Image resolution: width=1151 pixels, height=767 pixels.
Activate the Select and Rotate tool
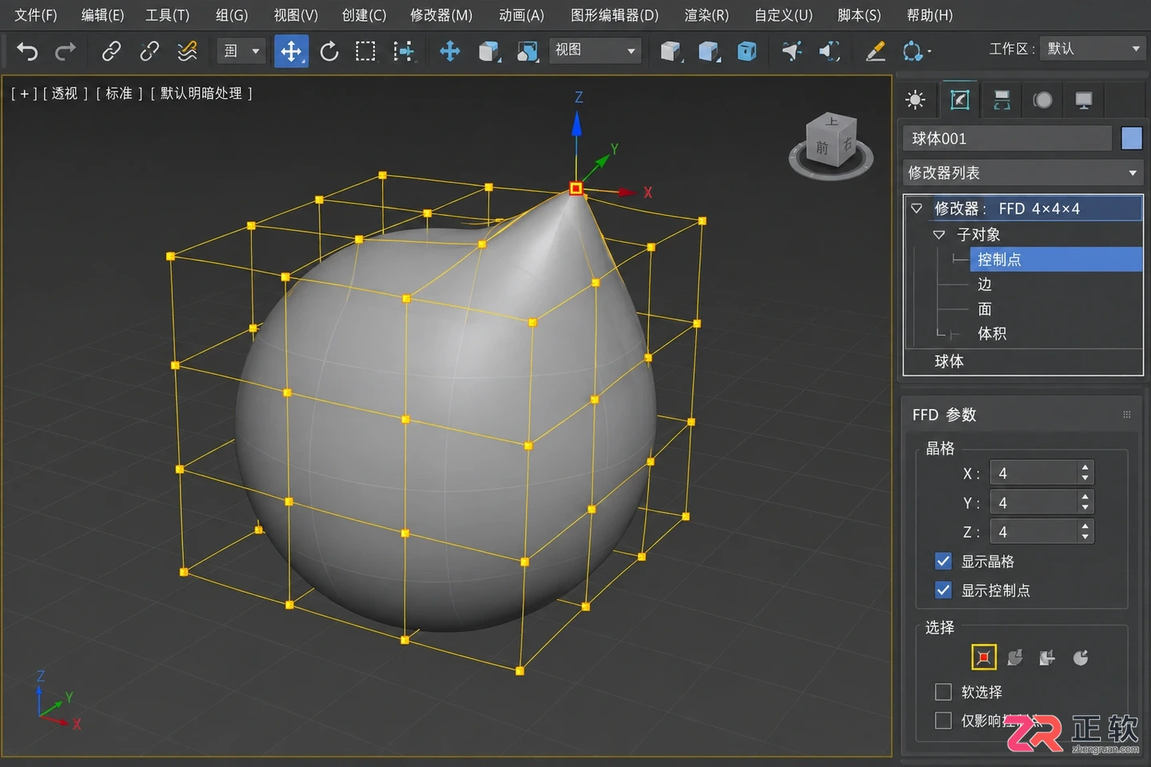pyautogui.click(x=329, y=52)
